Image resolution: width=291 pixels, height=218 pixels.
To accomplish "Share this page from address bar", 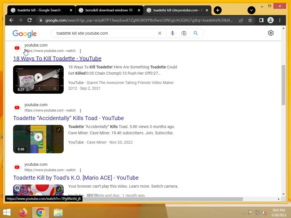I will coord(241,20).
